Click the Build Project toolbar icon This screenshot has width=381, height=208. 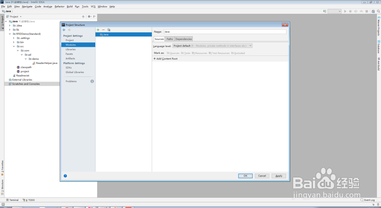coord(325,11)
